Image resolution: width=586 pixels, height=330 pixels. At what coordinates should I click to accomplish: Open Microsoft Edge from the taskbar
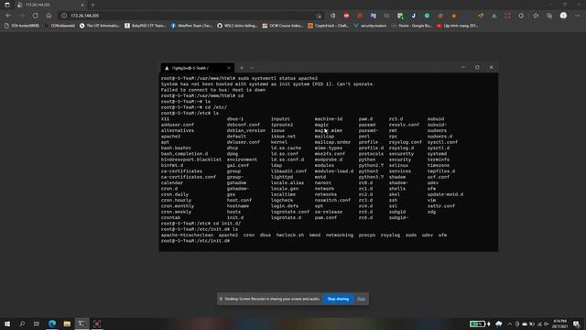52,324
